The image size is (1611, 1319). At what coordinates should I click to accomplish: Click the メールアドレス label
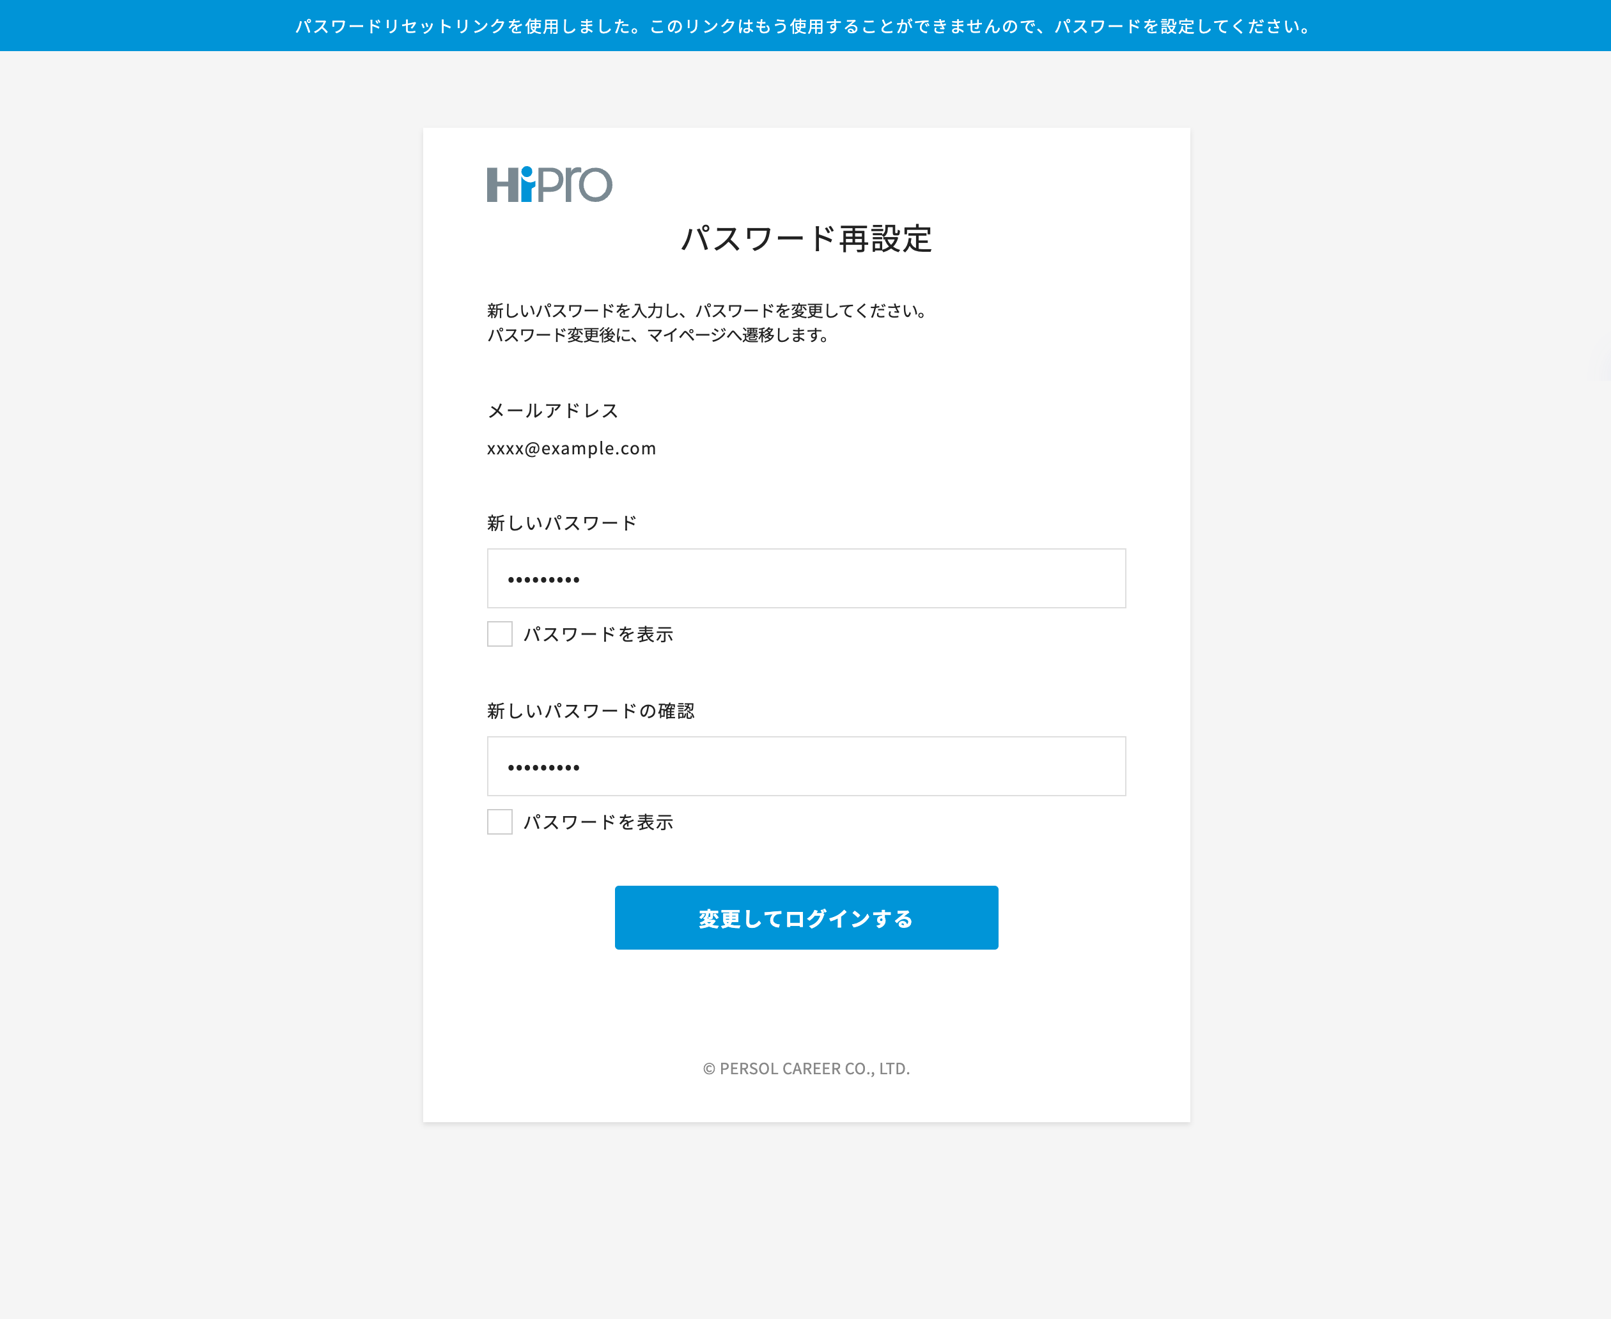pyautogui.click(x=552, y=410)
